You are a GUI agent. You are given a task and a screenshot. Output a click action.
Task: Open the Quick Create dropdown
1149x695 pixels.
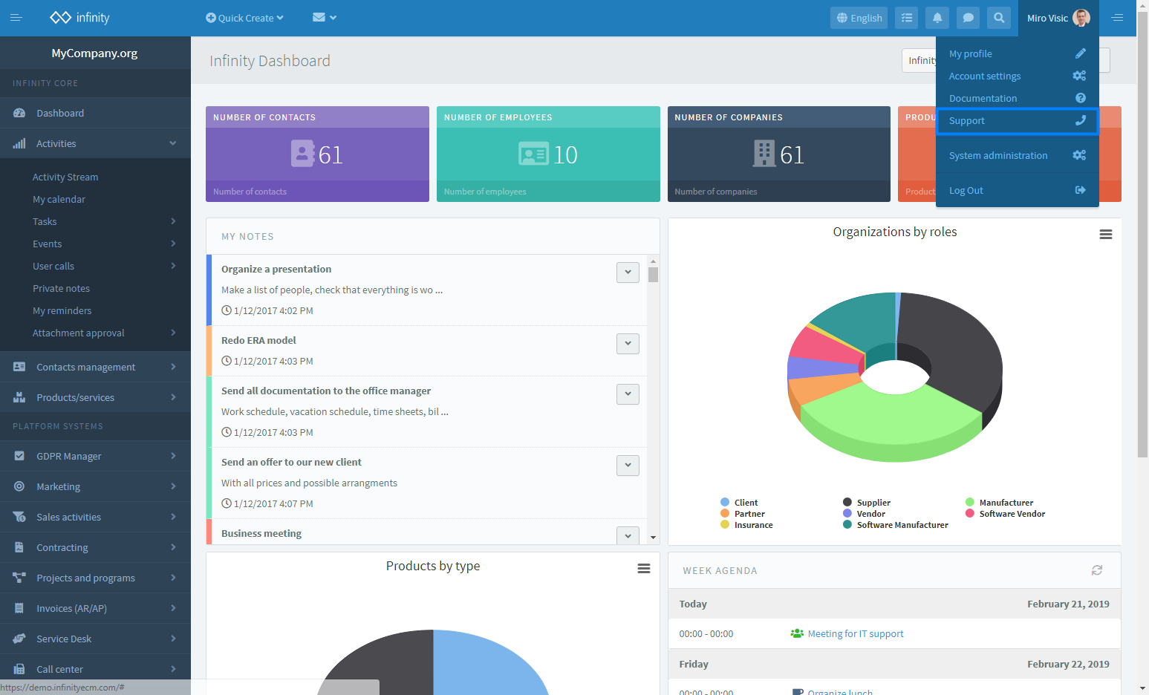pyautogui.click(x=244, y=18)
